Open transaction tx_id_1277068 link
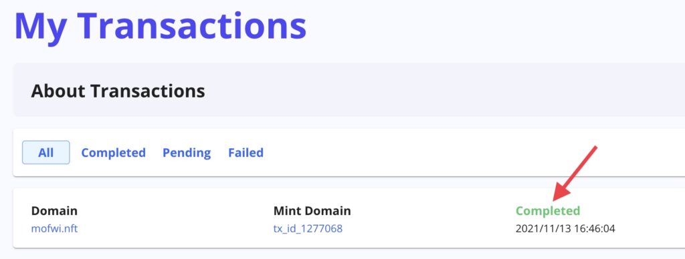Image resolution: width=685 pixels, height=259 pixels. click(308, 228)
